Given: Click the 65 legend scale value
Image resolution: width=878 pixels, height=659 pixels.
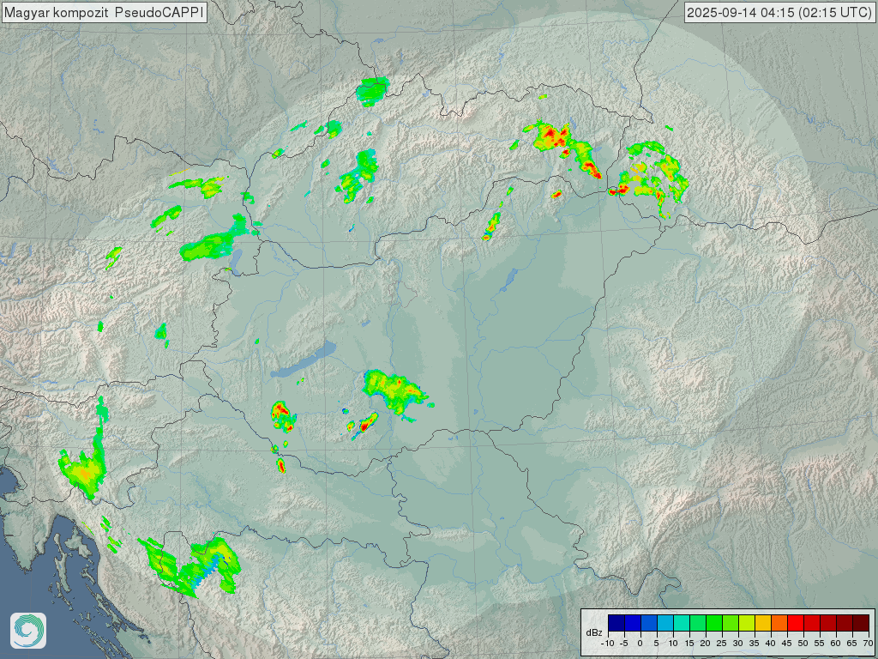Looking at the screenshot, I should [851, 644].
